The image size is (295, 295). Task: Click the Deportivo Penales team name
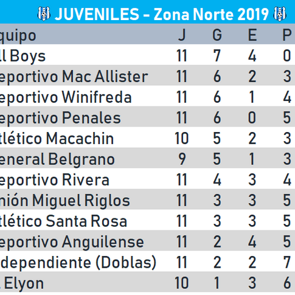(60, 118)
